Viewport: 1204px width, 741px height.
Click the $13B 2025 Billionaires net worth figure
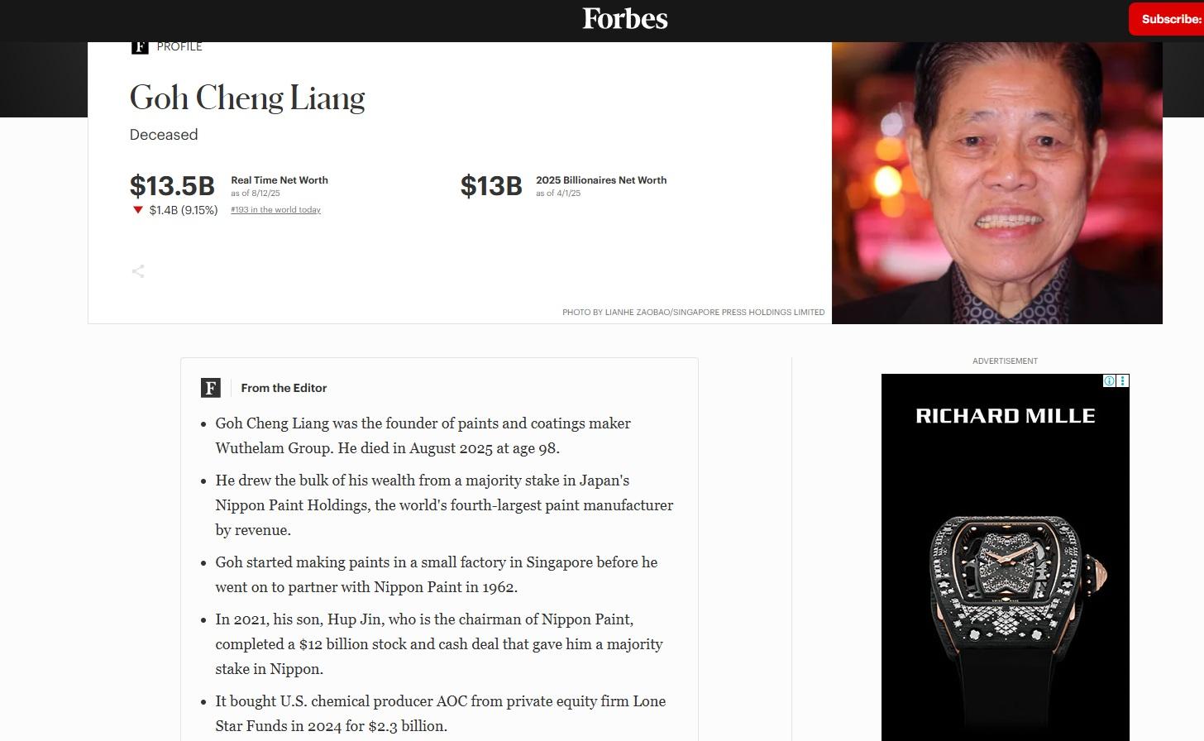pos(491,185)
